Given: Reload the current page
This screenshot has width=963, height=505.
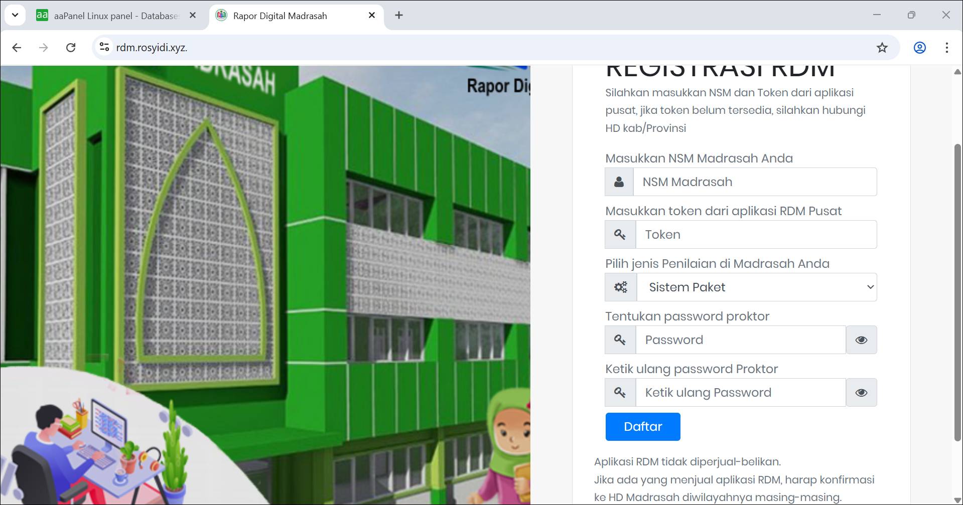Looking at the screenshot, I should pos(71,48).
